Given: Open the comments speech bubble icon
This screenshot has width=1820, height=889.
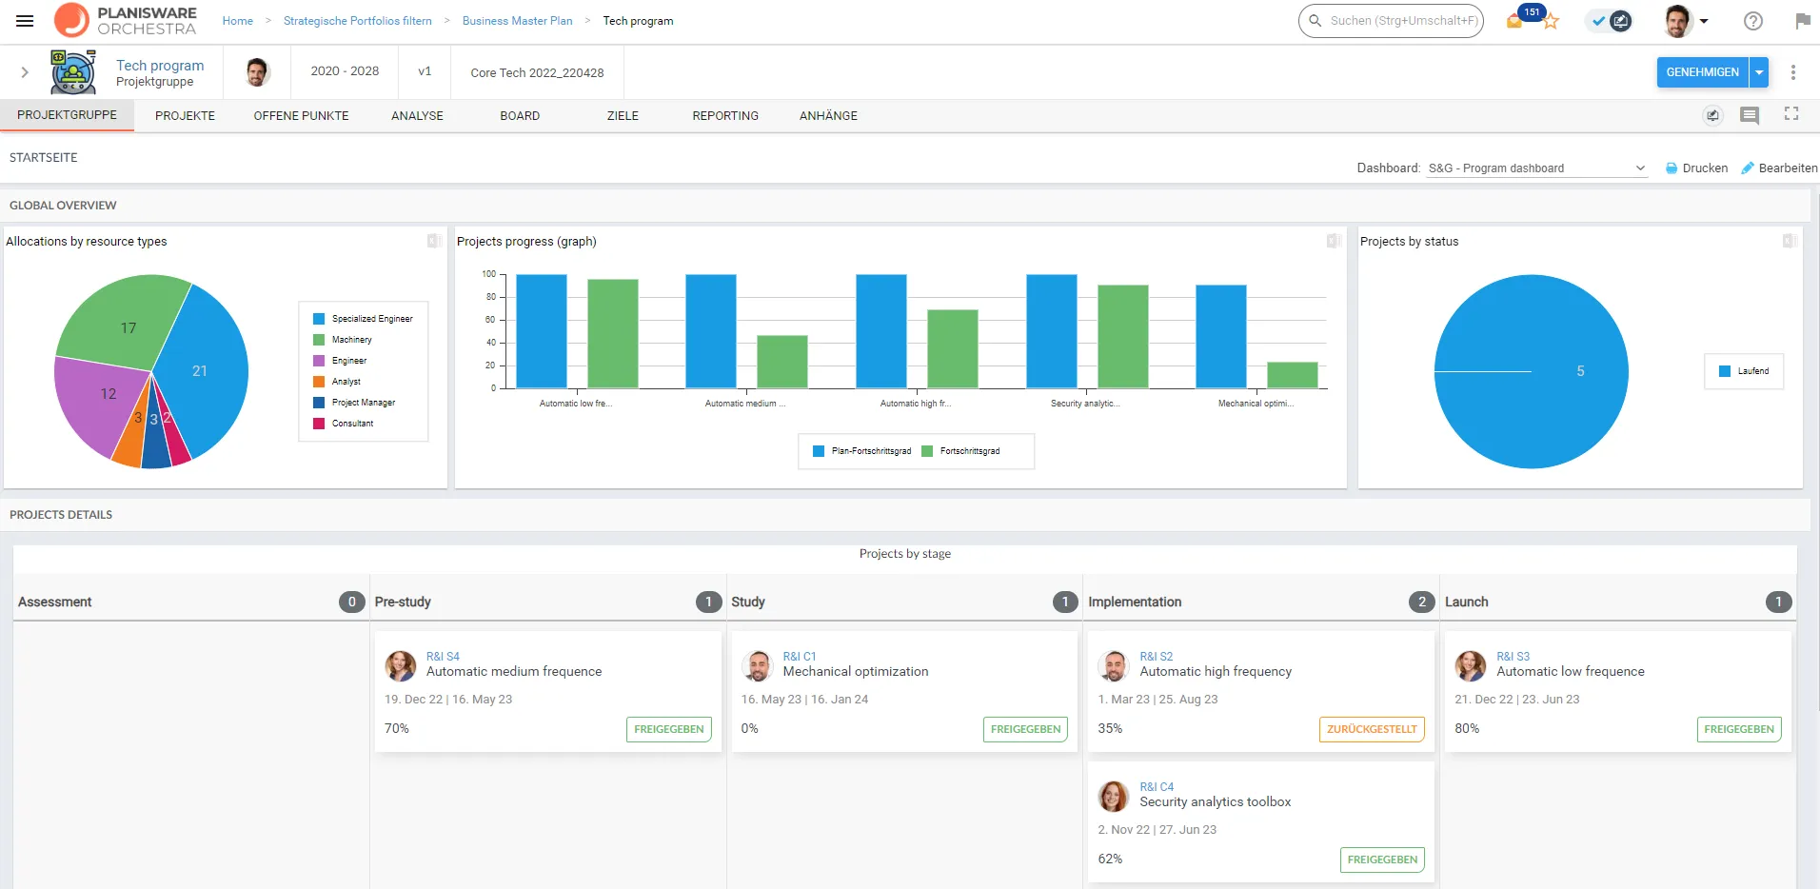Looking at the screenshot, I should 1749,115.
